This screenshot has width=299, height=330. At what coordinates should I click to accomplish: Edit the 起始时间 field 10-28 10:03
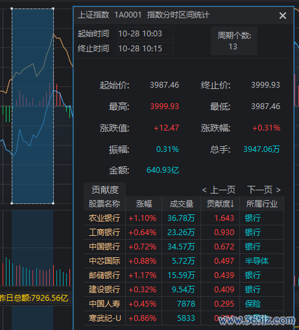(x=145, y=34)
